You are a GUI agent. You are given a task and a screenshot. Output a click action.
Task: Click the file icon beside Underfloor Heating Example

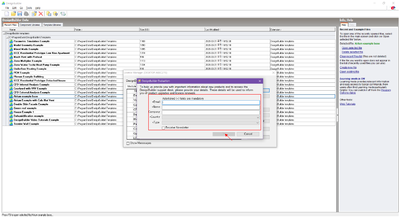(11, 69)
